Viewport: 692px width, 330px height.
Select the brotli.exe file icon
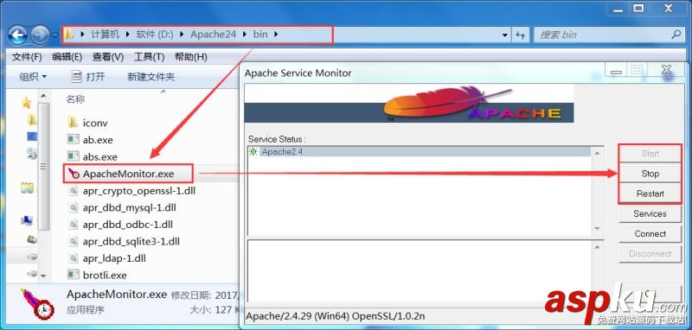click(x=73, y=275)
